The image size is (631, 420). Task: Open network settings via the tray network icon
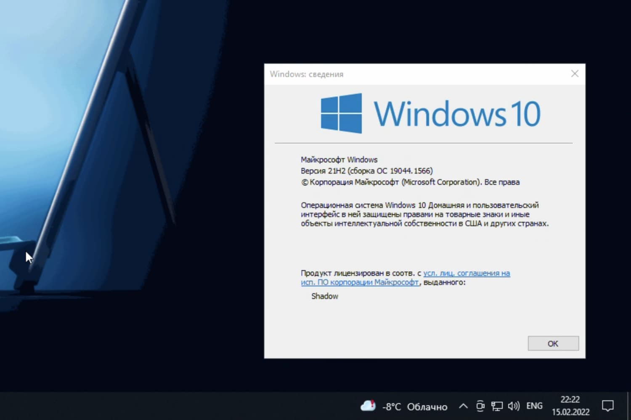coord(497,406)
